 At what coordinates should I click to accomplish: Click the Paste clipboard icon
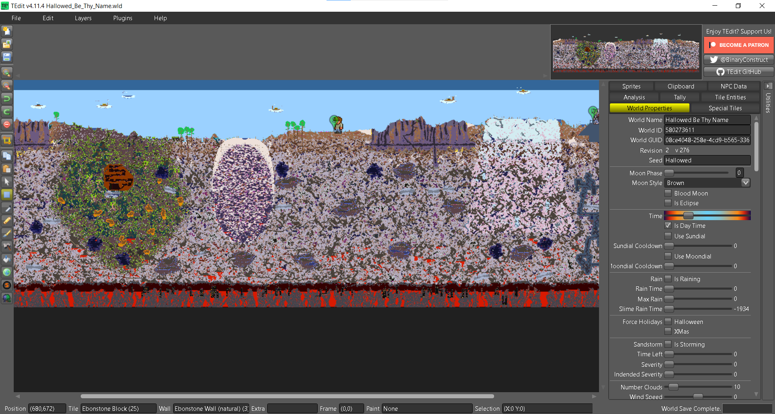click(7, 169)
